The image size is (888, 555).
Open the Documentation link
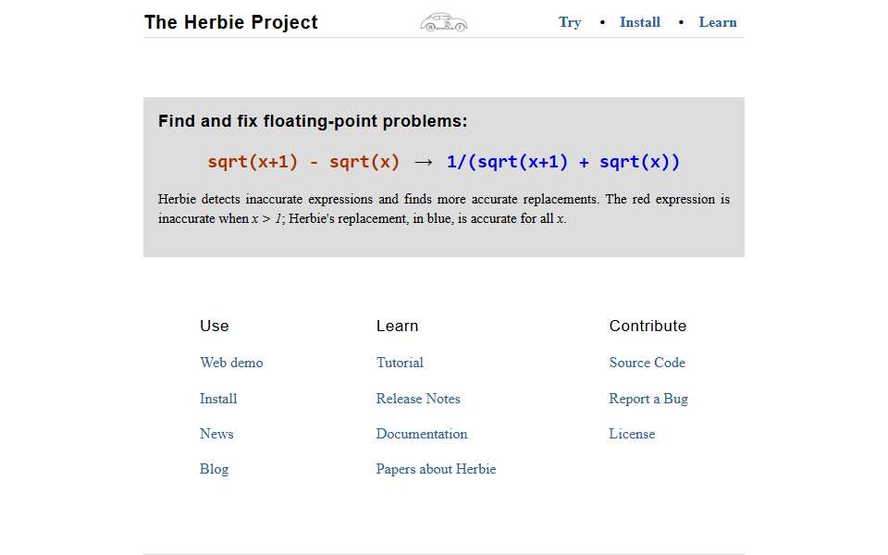pyautogui.click(x=422, y=434)
